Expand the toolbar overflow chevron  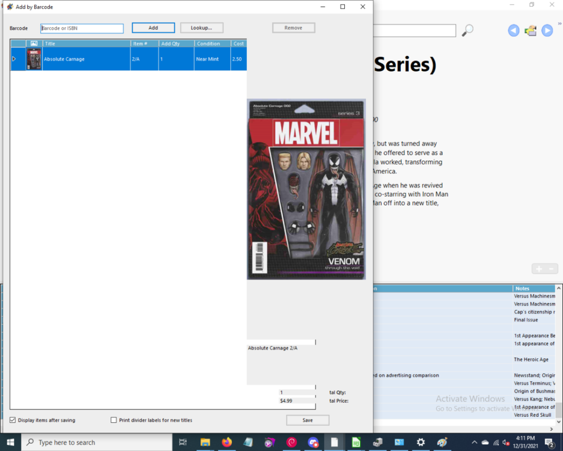click(x=559, y=24)
